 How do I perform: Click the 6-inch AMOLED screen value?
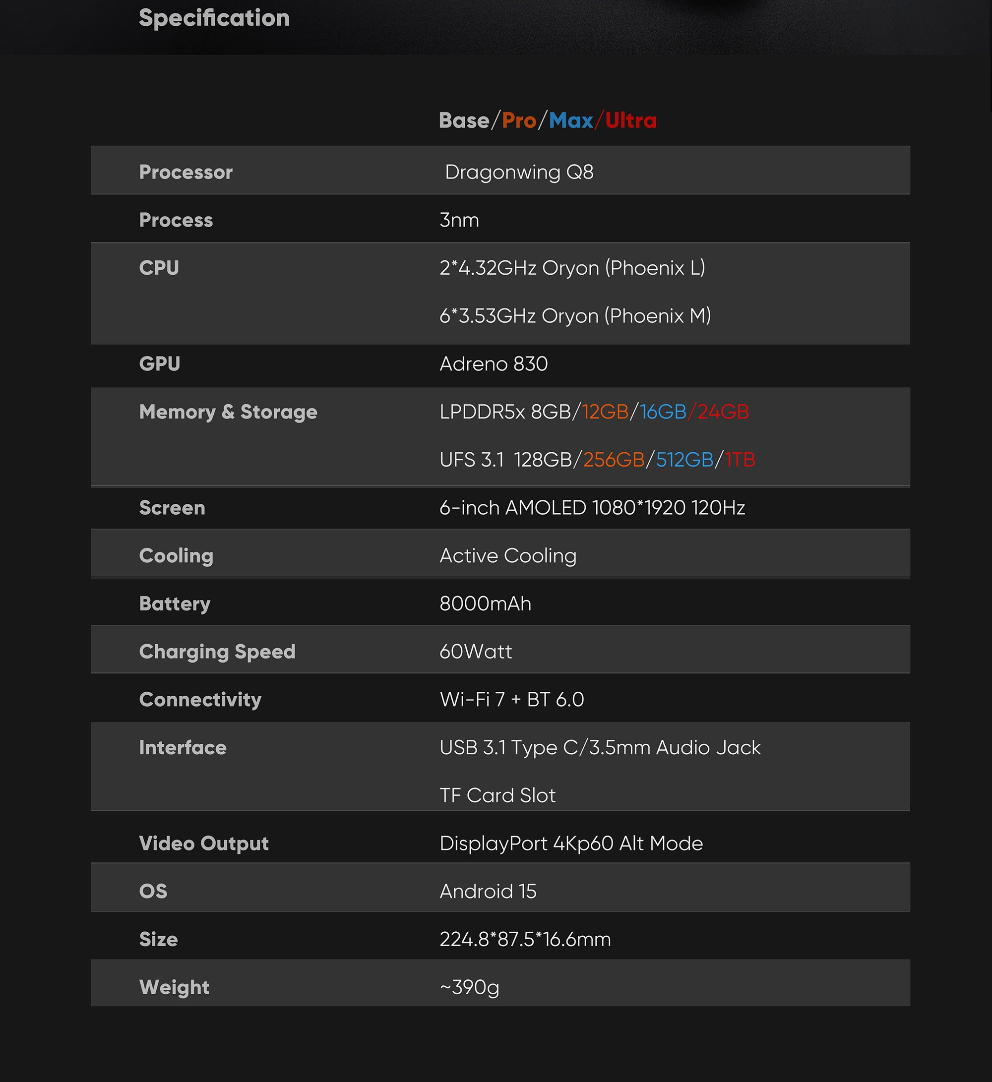(x=592, y=508)
